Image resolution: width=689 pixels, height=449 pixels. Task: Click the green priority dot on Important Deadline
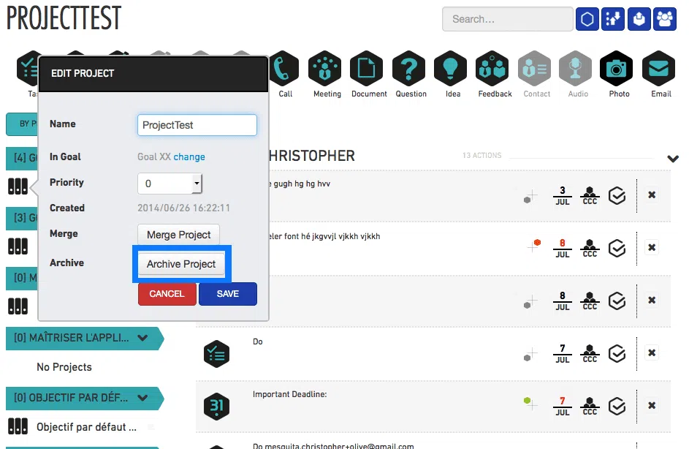pyautogui.click(x=525, y=401)
